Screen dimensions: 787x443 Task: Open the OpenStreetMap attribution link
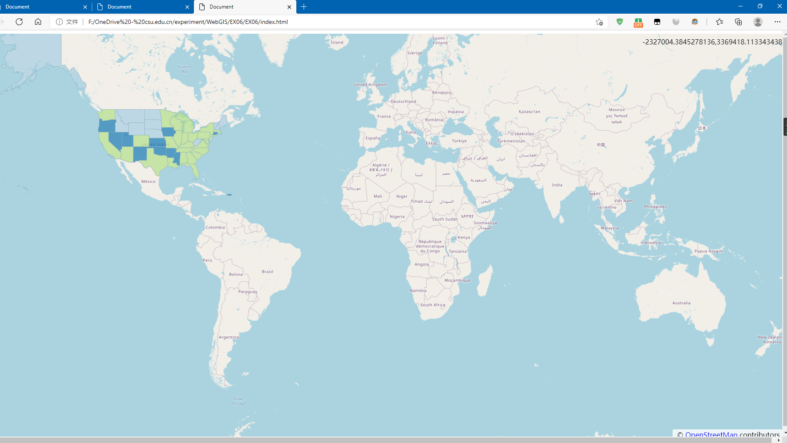pyautogui.click(x=711, y=434)
